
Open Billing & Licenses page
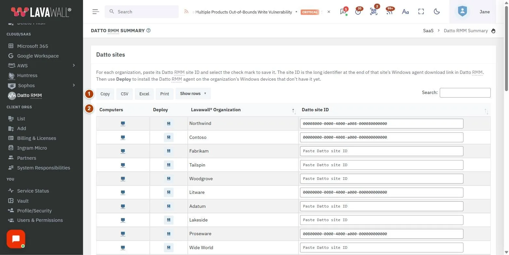point(36,138)
